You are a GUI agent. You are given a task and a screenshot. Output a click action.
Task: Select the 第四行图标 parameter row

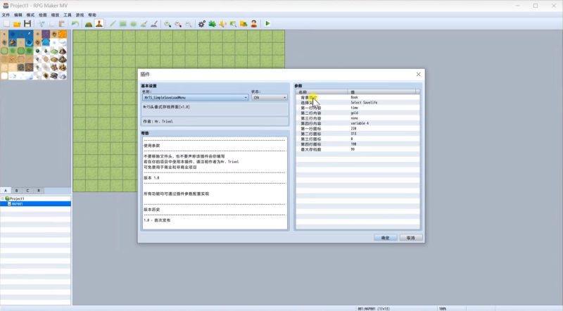[x=358, y=144]
